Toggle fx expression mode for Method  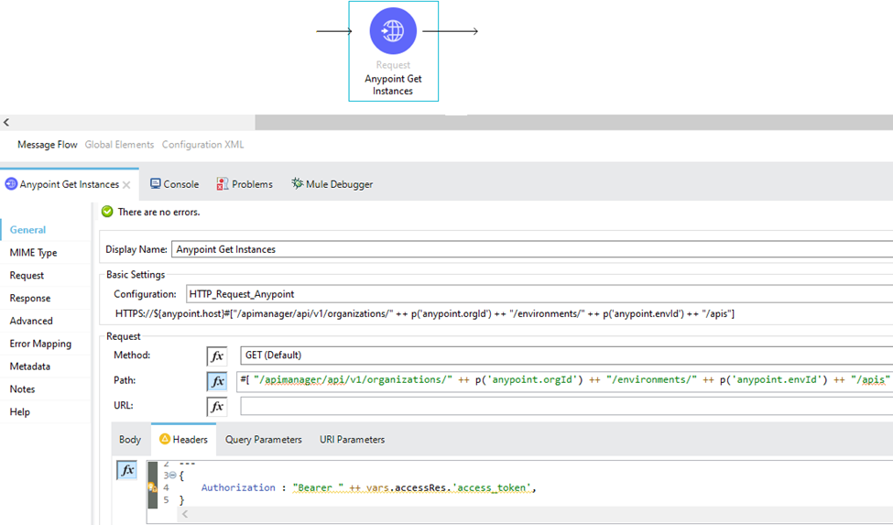[216, 355]
